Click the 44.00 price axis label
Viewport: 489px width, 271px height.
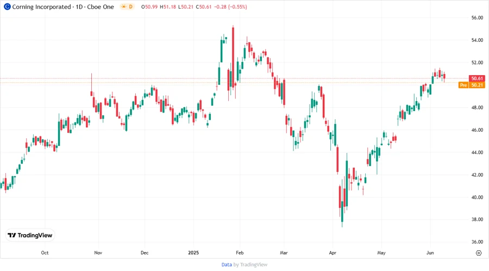click(477, 152)
